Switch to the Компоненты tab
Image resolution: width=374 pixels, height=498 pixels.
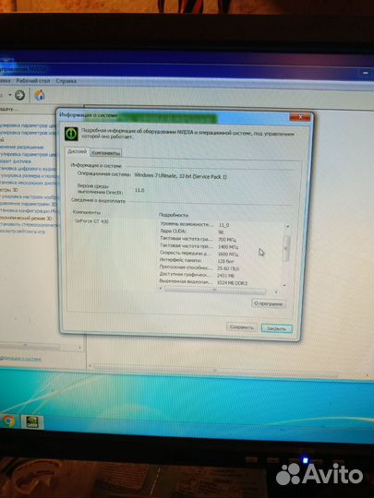coord(105,153)
